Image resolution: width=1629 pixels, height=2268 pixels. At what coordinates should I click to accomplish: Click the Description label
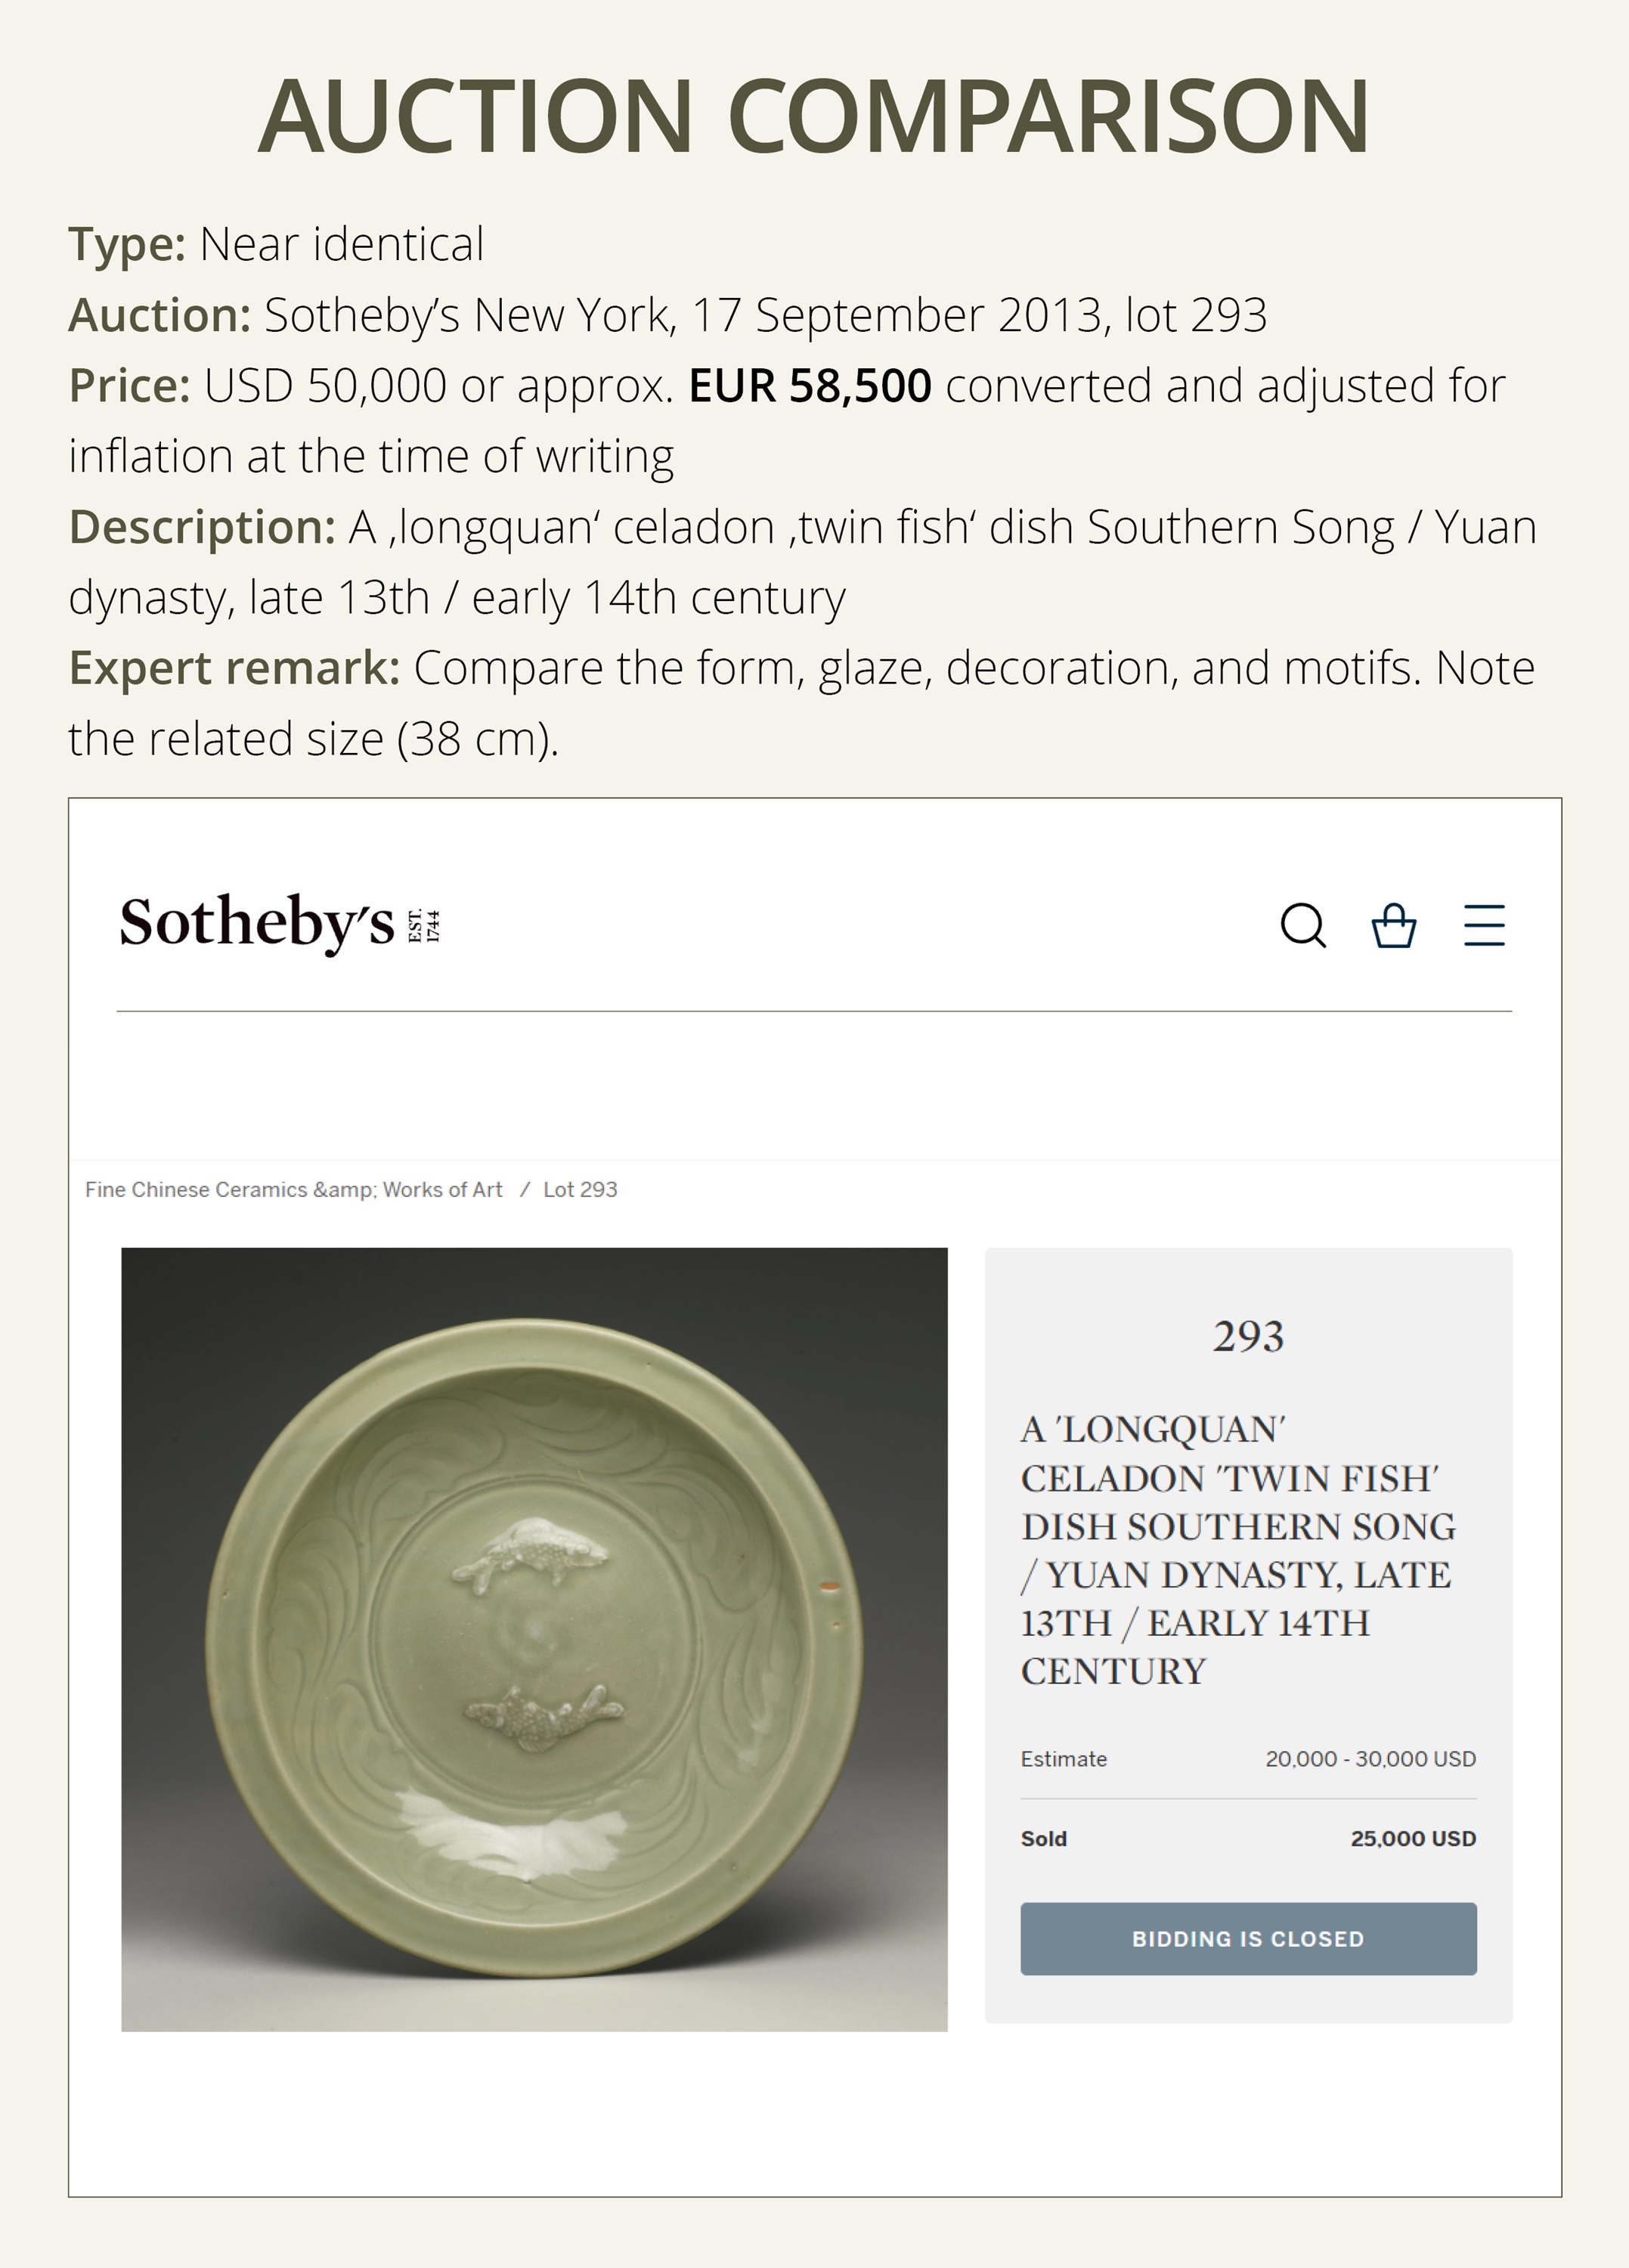[x=202, y=527]
